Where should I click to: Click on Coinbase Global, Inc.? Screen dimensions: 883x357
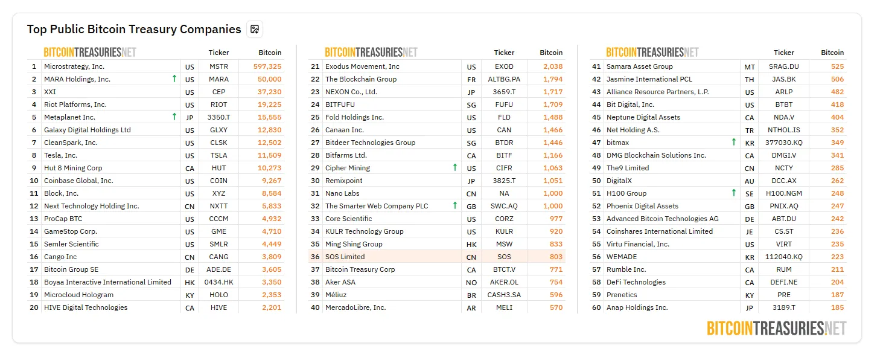pos(78,181)
